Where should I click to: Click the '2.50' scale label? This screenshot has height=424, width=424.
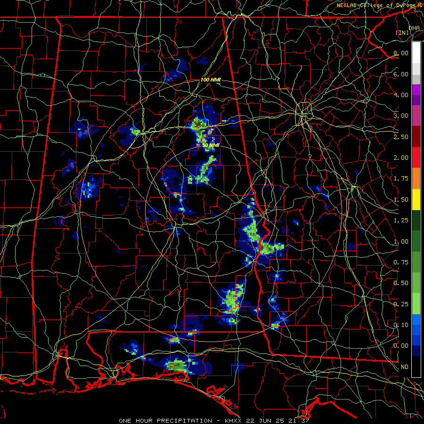click(401, 137)
